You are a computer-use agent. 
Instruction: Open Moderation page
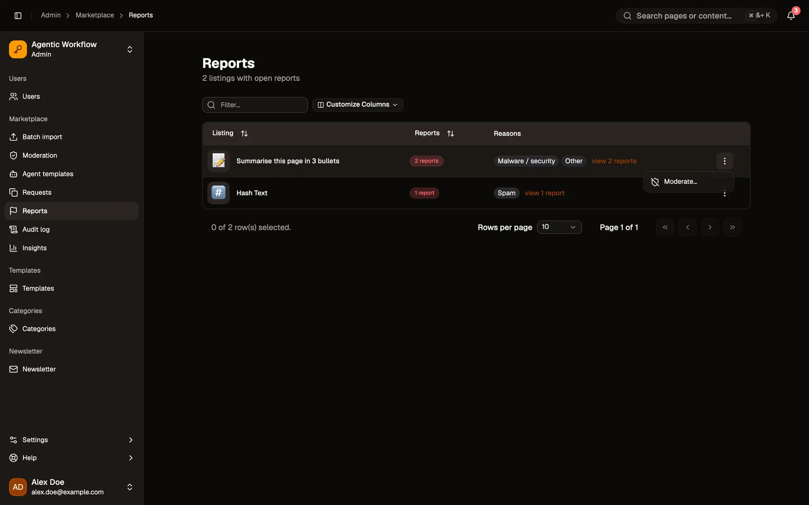tap(72, 155)
